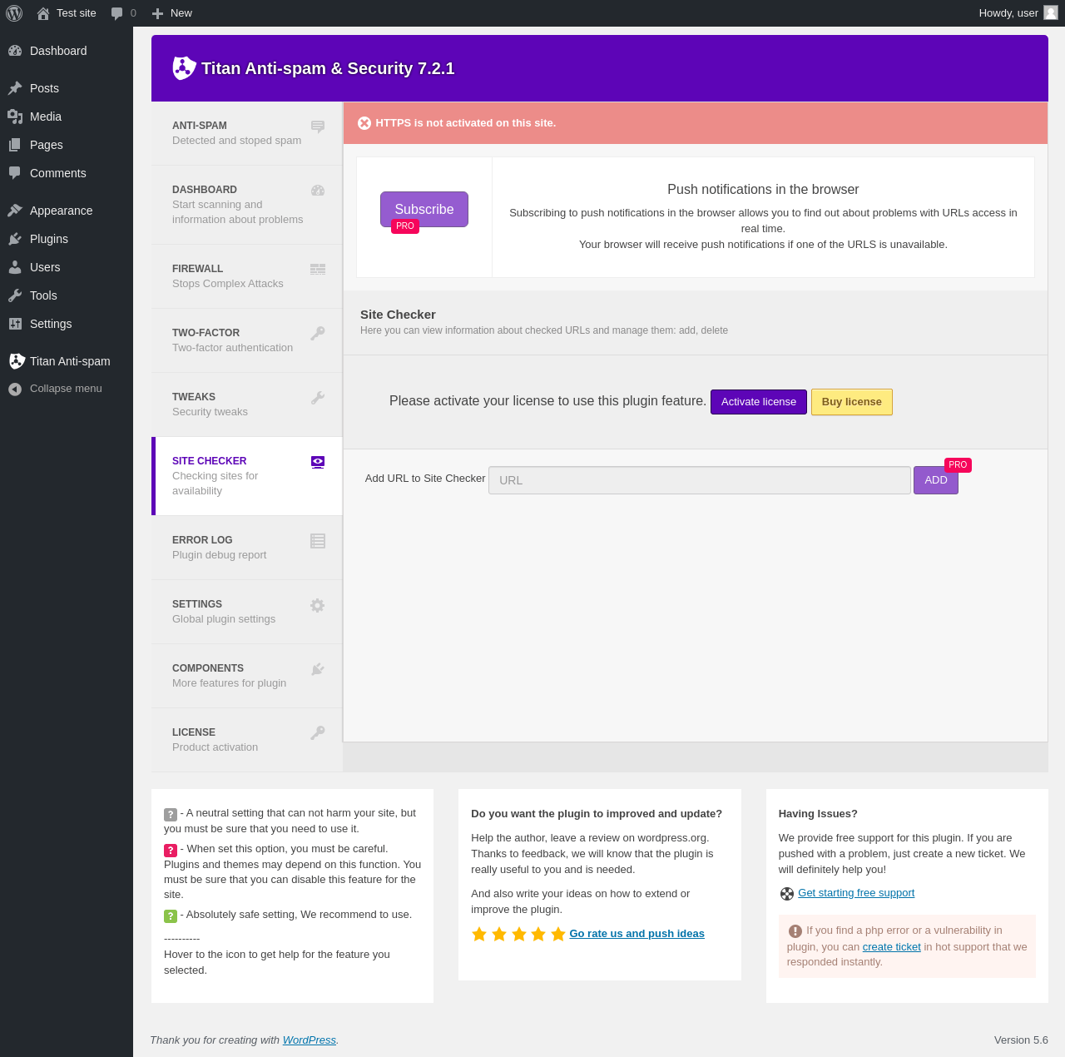Open the Users menu item
Image resolution: width=1065 pixels, height=1057 pixels.
coord(67,267)
